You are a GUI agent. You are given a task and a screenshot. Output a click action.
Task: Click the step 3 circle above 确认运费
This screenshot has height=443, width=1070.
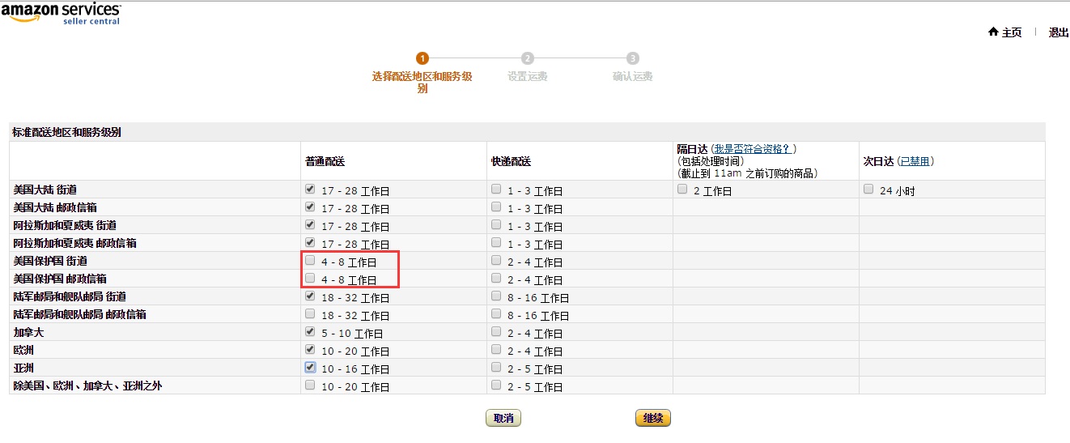pyautogui.click(x=633, y=58)
